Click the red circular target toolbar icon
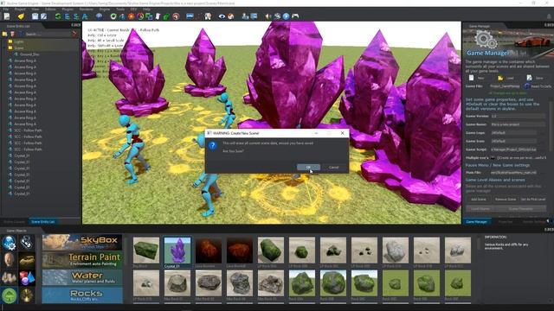The width and height of the screenshot is (554, 311). click(176, 16)
